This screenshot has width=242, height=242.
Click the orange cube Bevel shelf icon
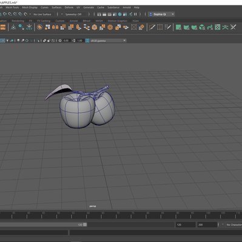(95, 27)
